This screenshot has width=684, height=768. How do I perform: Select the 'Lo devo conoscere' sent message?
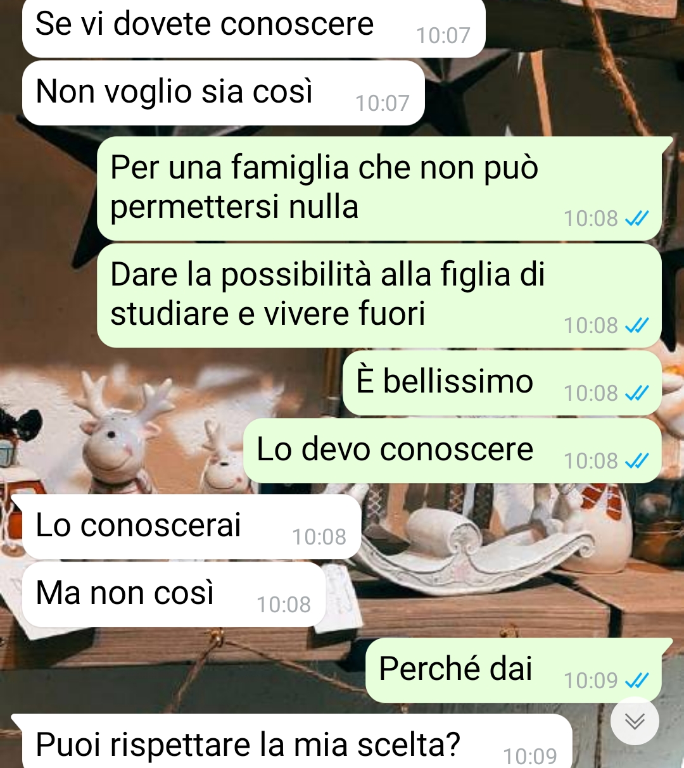click(453, 451)
